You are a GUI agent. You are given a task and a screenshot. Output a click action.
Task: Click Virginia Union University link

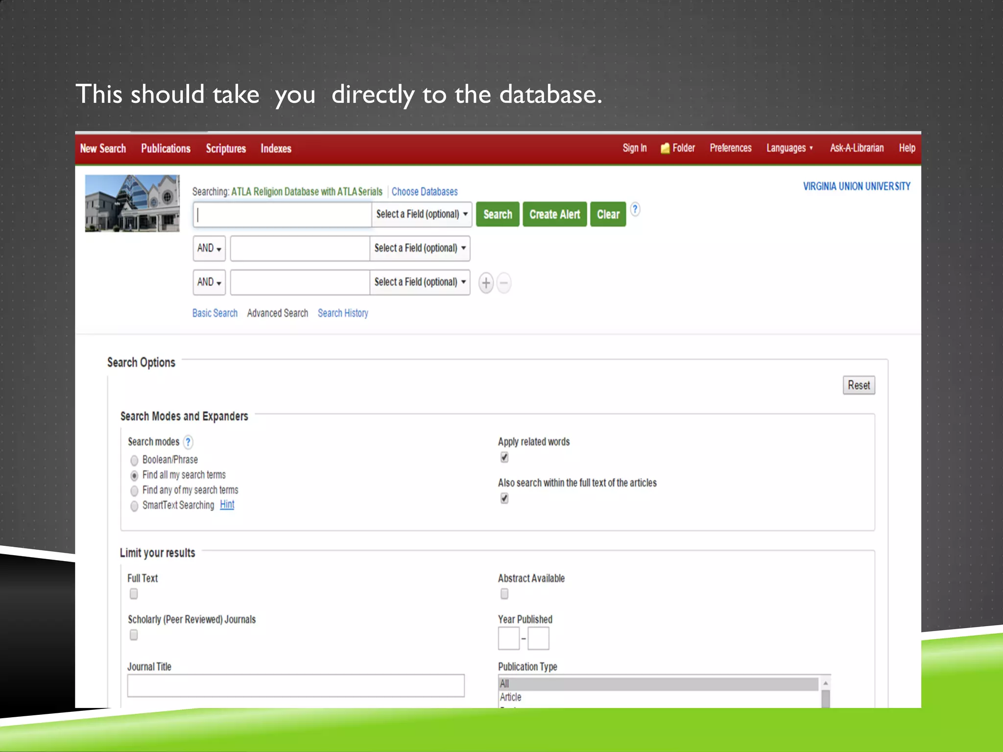point(857,187)
